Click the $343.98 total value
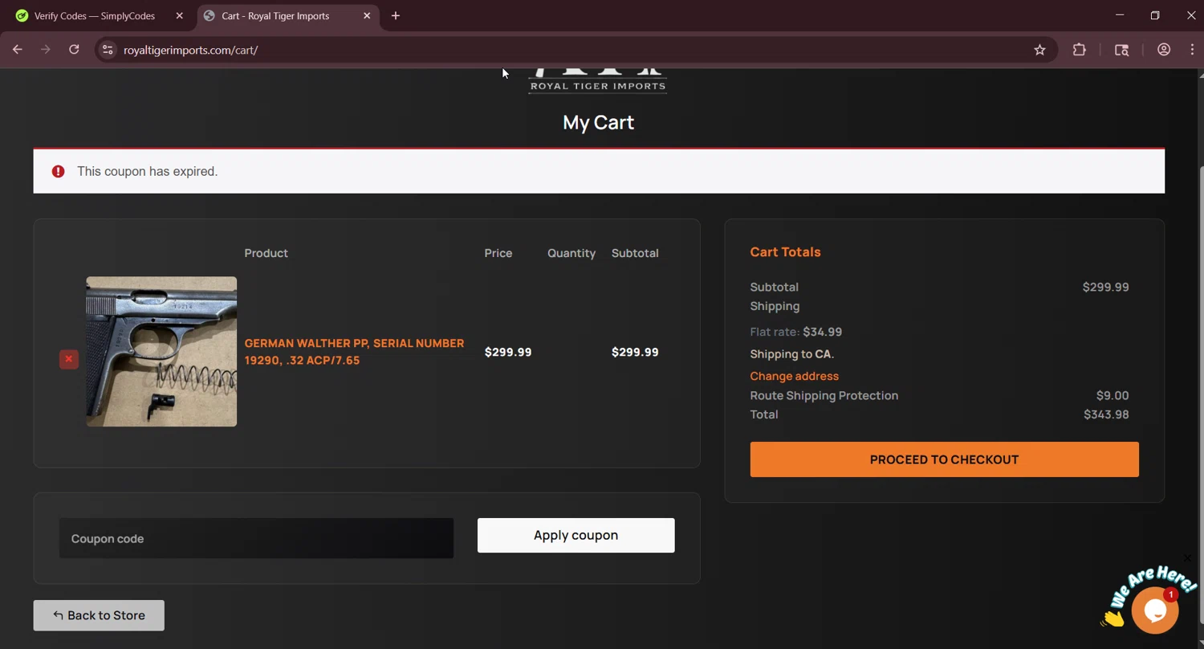 [1106, 414]
